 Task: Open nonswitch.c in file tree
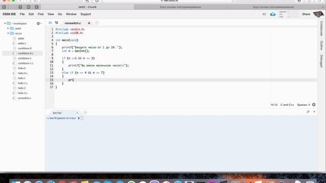(x=24, y=98)
